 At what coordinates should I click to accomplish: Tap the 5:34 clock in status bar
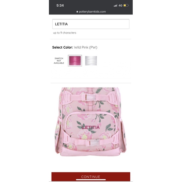tap(60, 5)
